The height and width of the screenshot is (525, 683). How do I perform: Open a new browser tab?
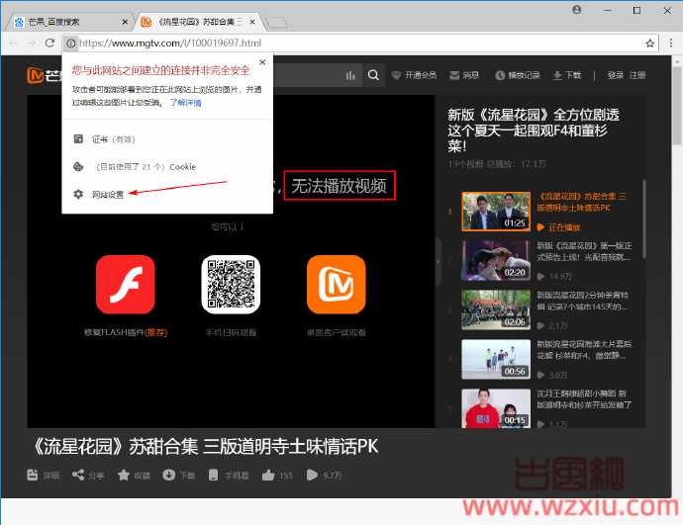click(276, 23)
